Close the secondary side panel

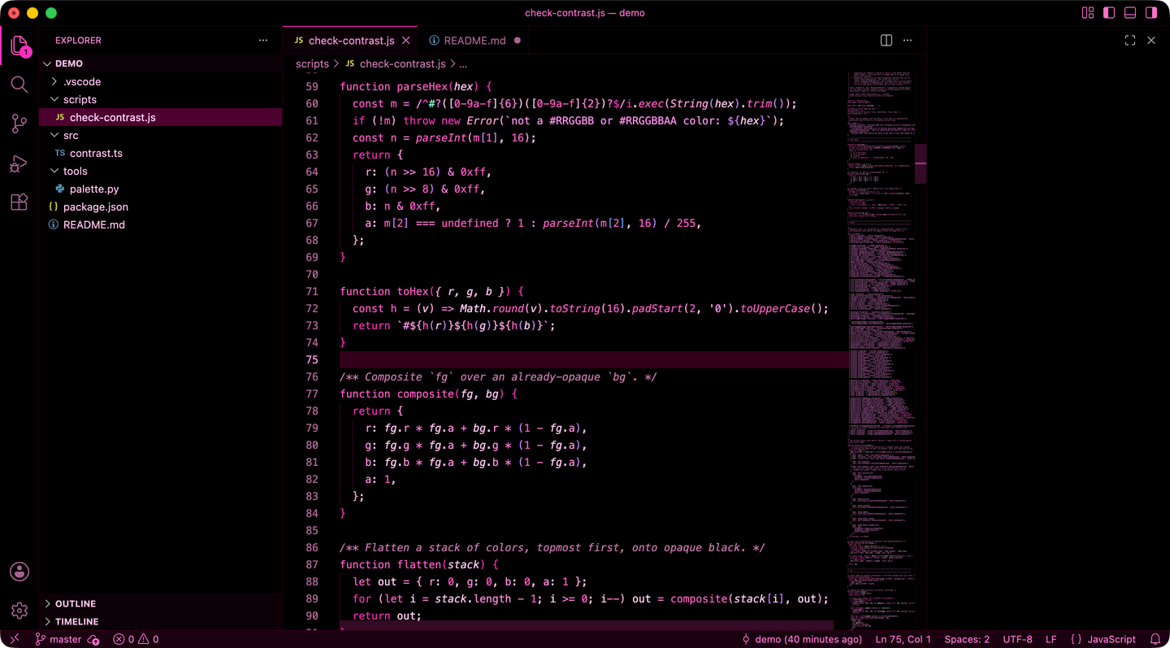[x=1151, y=40]
